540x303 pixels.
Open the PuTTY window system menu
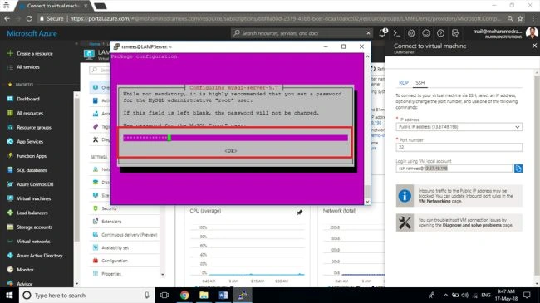(x=116, y=46)
